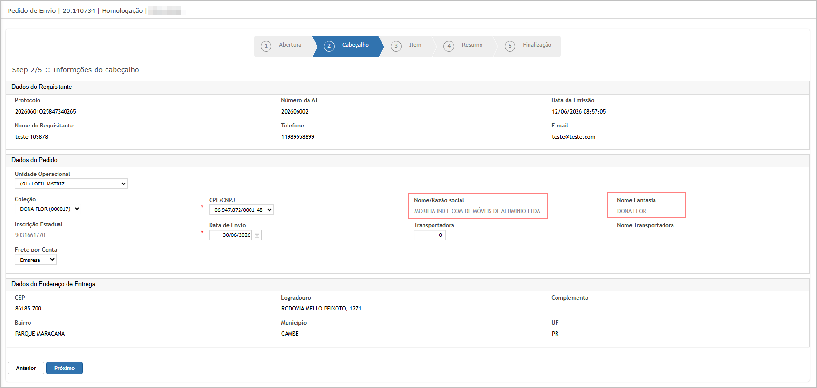Click CEP value 86185-700
The height and width of the screenshot is (388, 817).
[x=28, y=309]
